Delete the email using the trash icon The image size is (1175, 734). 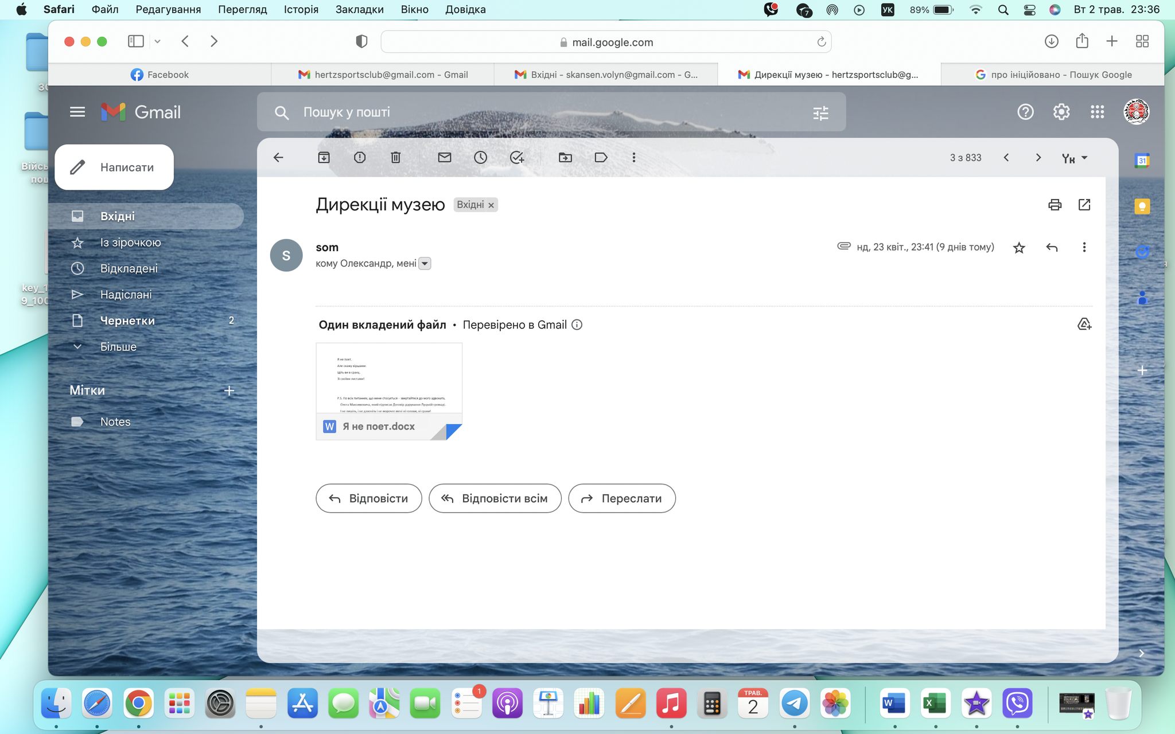point(395,157)
